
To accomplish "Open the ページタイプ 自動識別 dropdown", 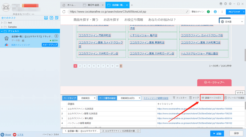I will click(87, 98).
